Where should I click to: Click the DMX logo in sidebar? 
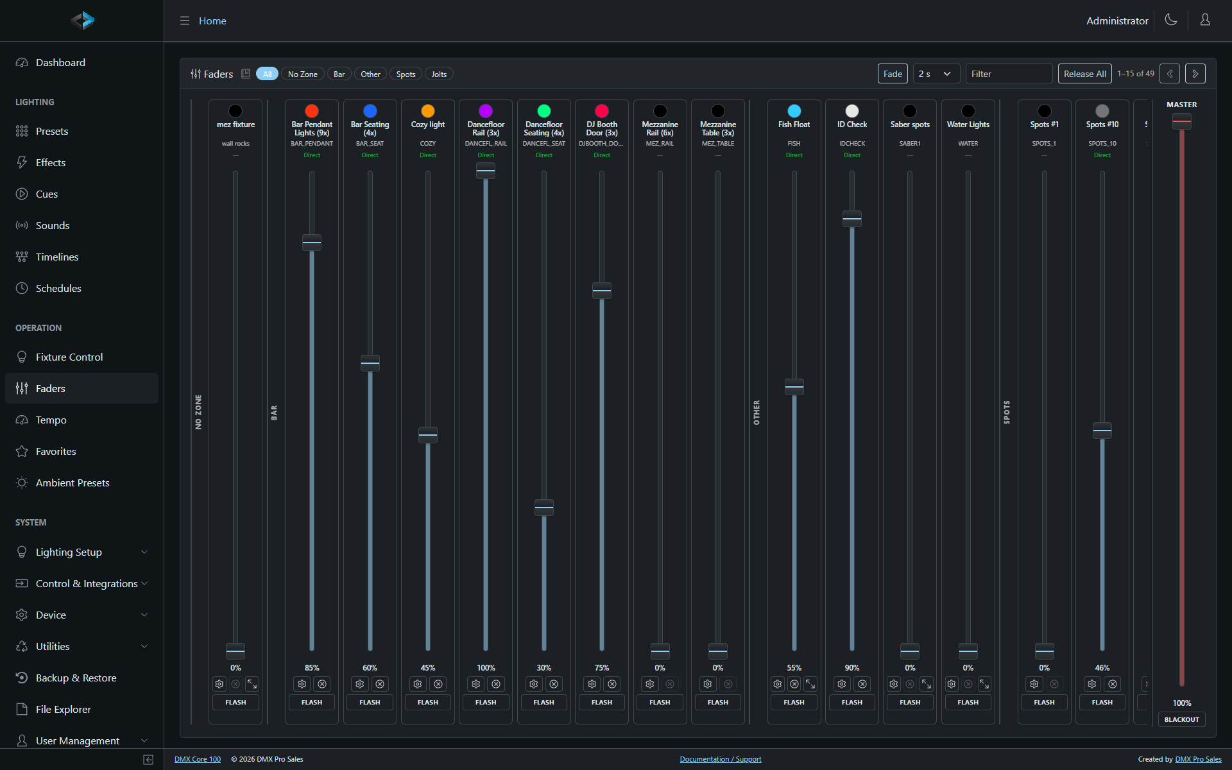(82, 21)
